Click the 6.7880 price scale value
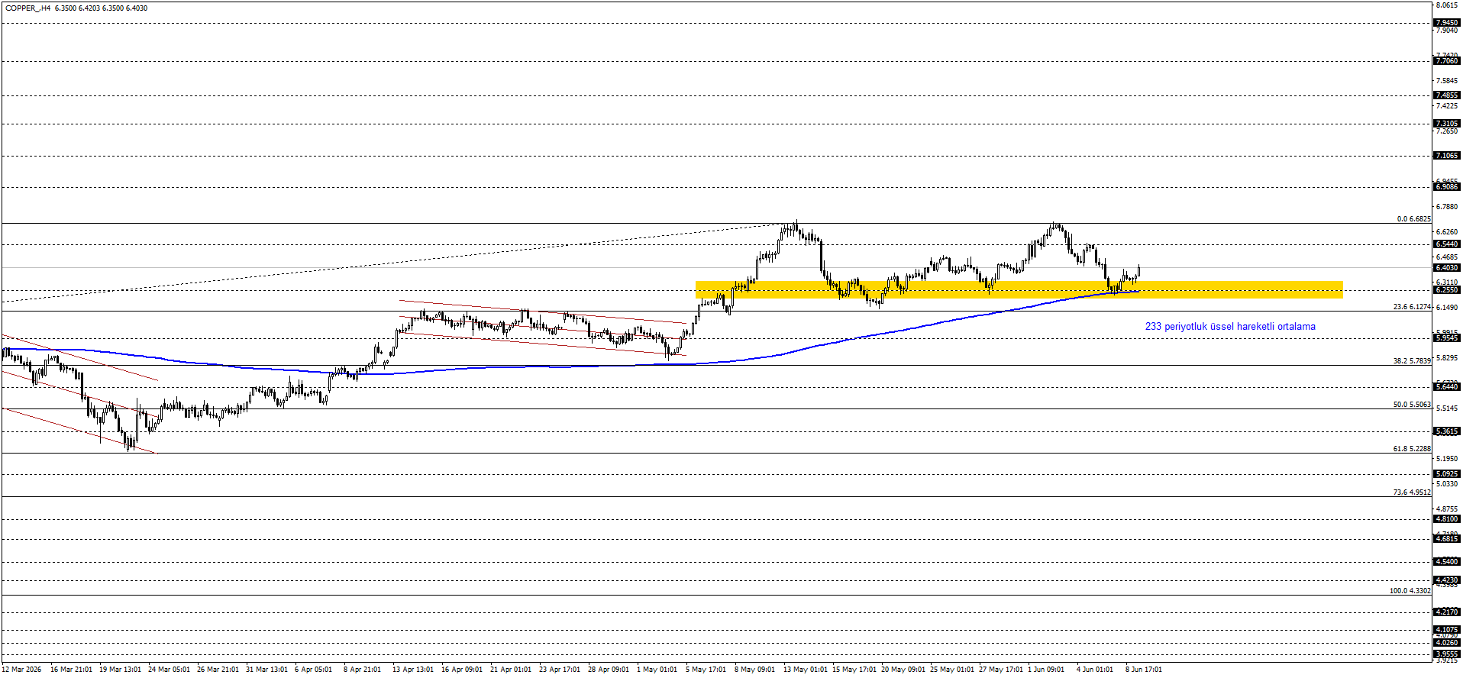This screenshot has height=678, width=1463. coord(1447,207)
